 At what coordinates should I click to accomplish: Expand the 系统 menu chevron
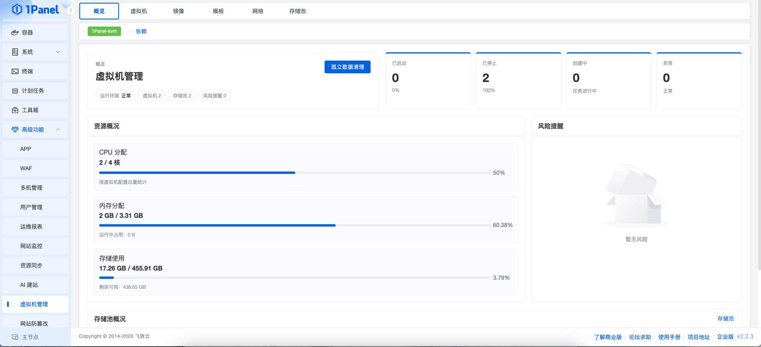click(58, 52)
